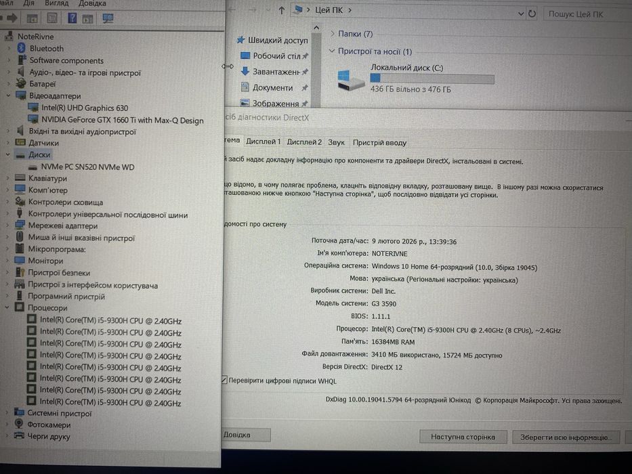Click the Цей ПК breadcrumb in address bar
The width and height of the screenshot is (632, 474).
coord(329,10)
